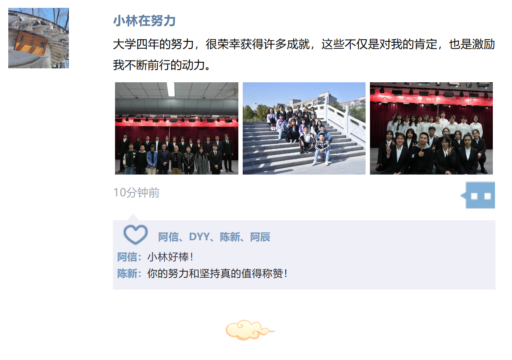Tap the heart like icon
The width and height of the screenshot is (512, 360).
[136, 235]
